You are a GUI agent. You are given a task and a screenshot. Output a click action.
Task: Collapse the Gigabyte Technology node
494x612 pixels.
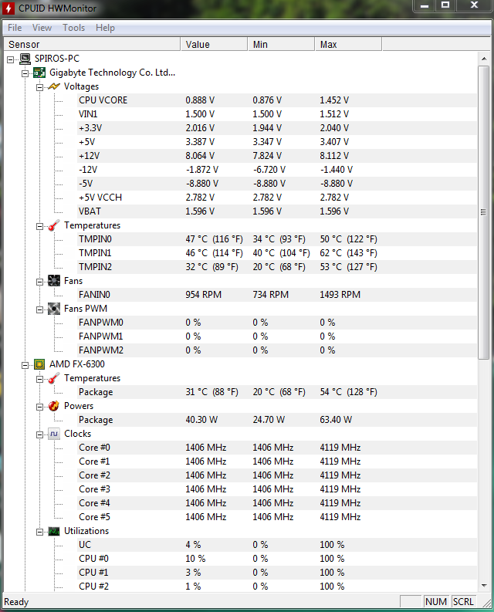[x=25, y=73]
